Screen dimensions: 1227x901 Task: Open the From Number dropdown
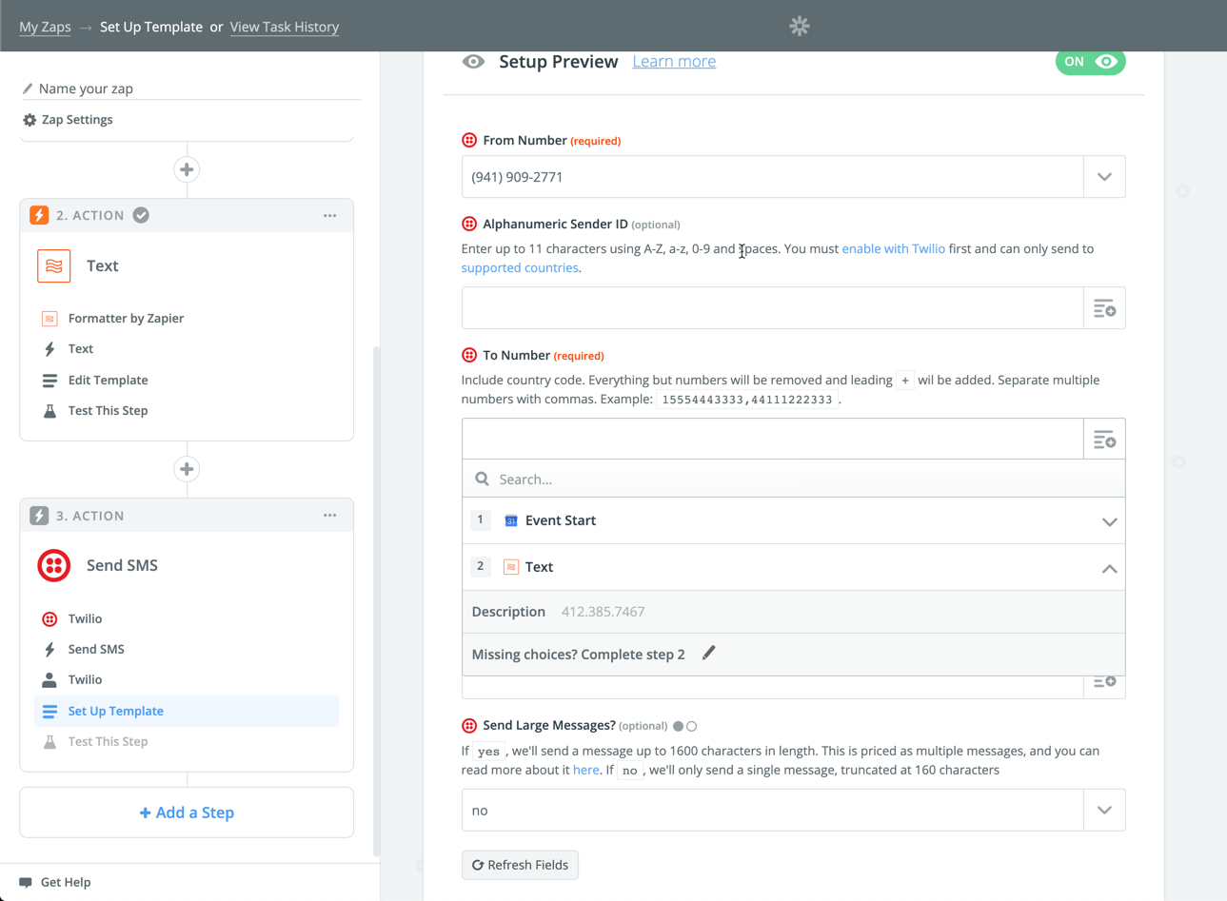click(x=1104, y=176)
